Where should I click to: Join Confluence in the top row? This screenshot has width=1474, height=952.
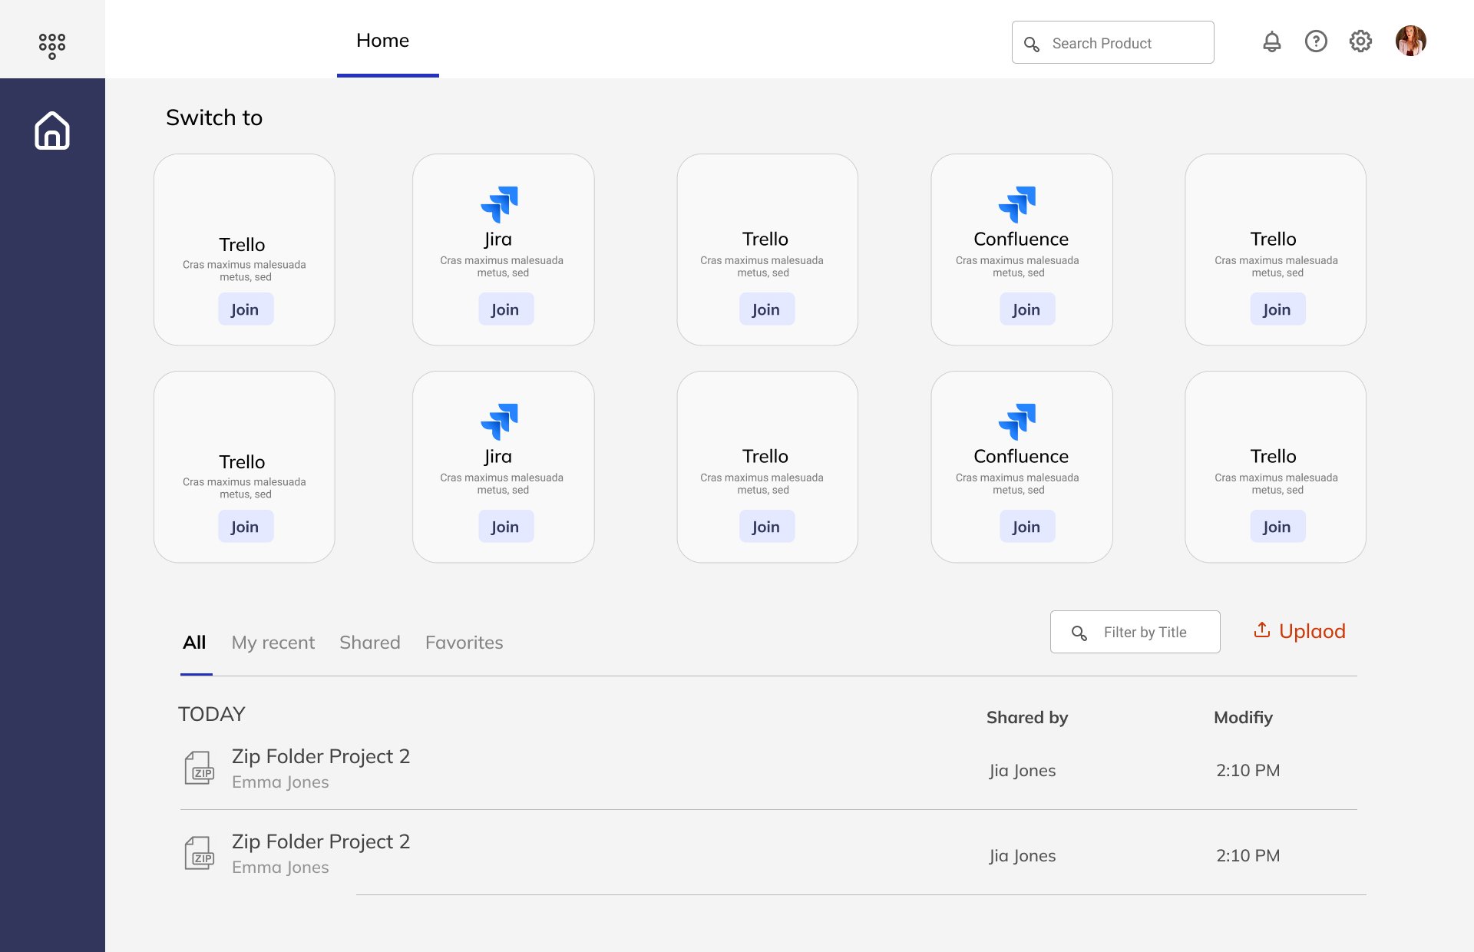[x=1026, y=309]
